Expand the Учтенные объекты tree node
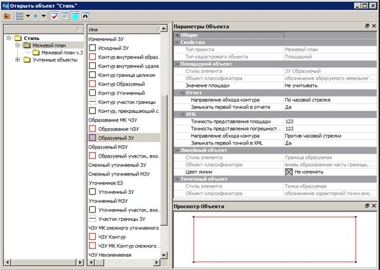 pos(18,59)
